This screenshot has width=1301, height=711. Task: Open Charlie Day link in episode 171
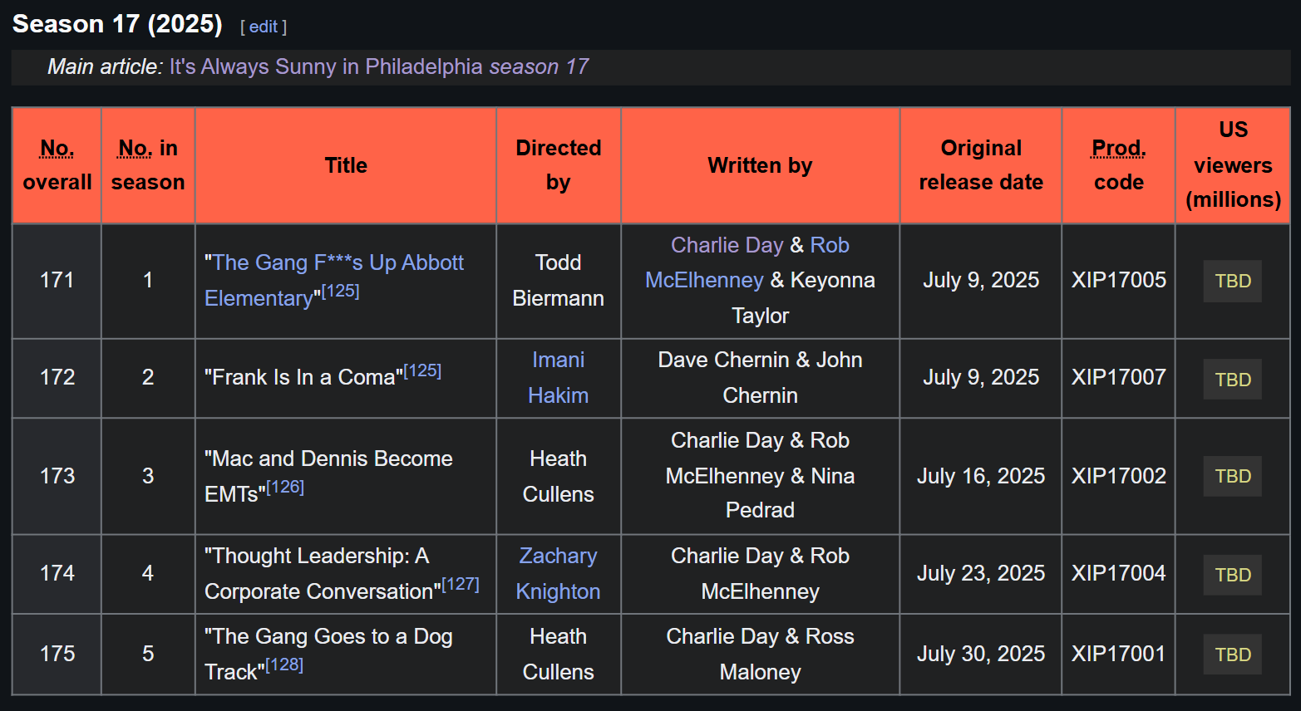click(727, 245)
